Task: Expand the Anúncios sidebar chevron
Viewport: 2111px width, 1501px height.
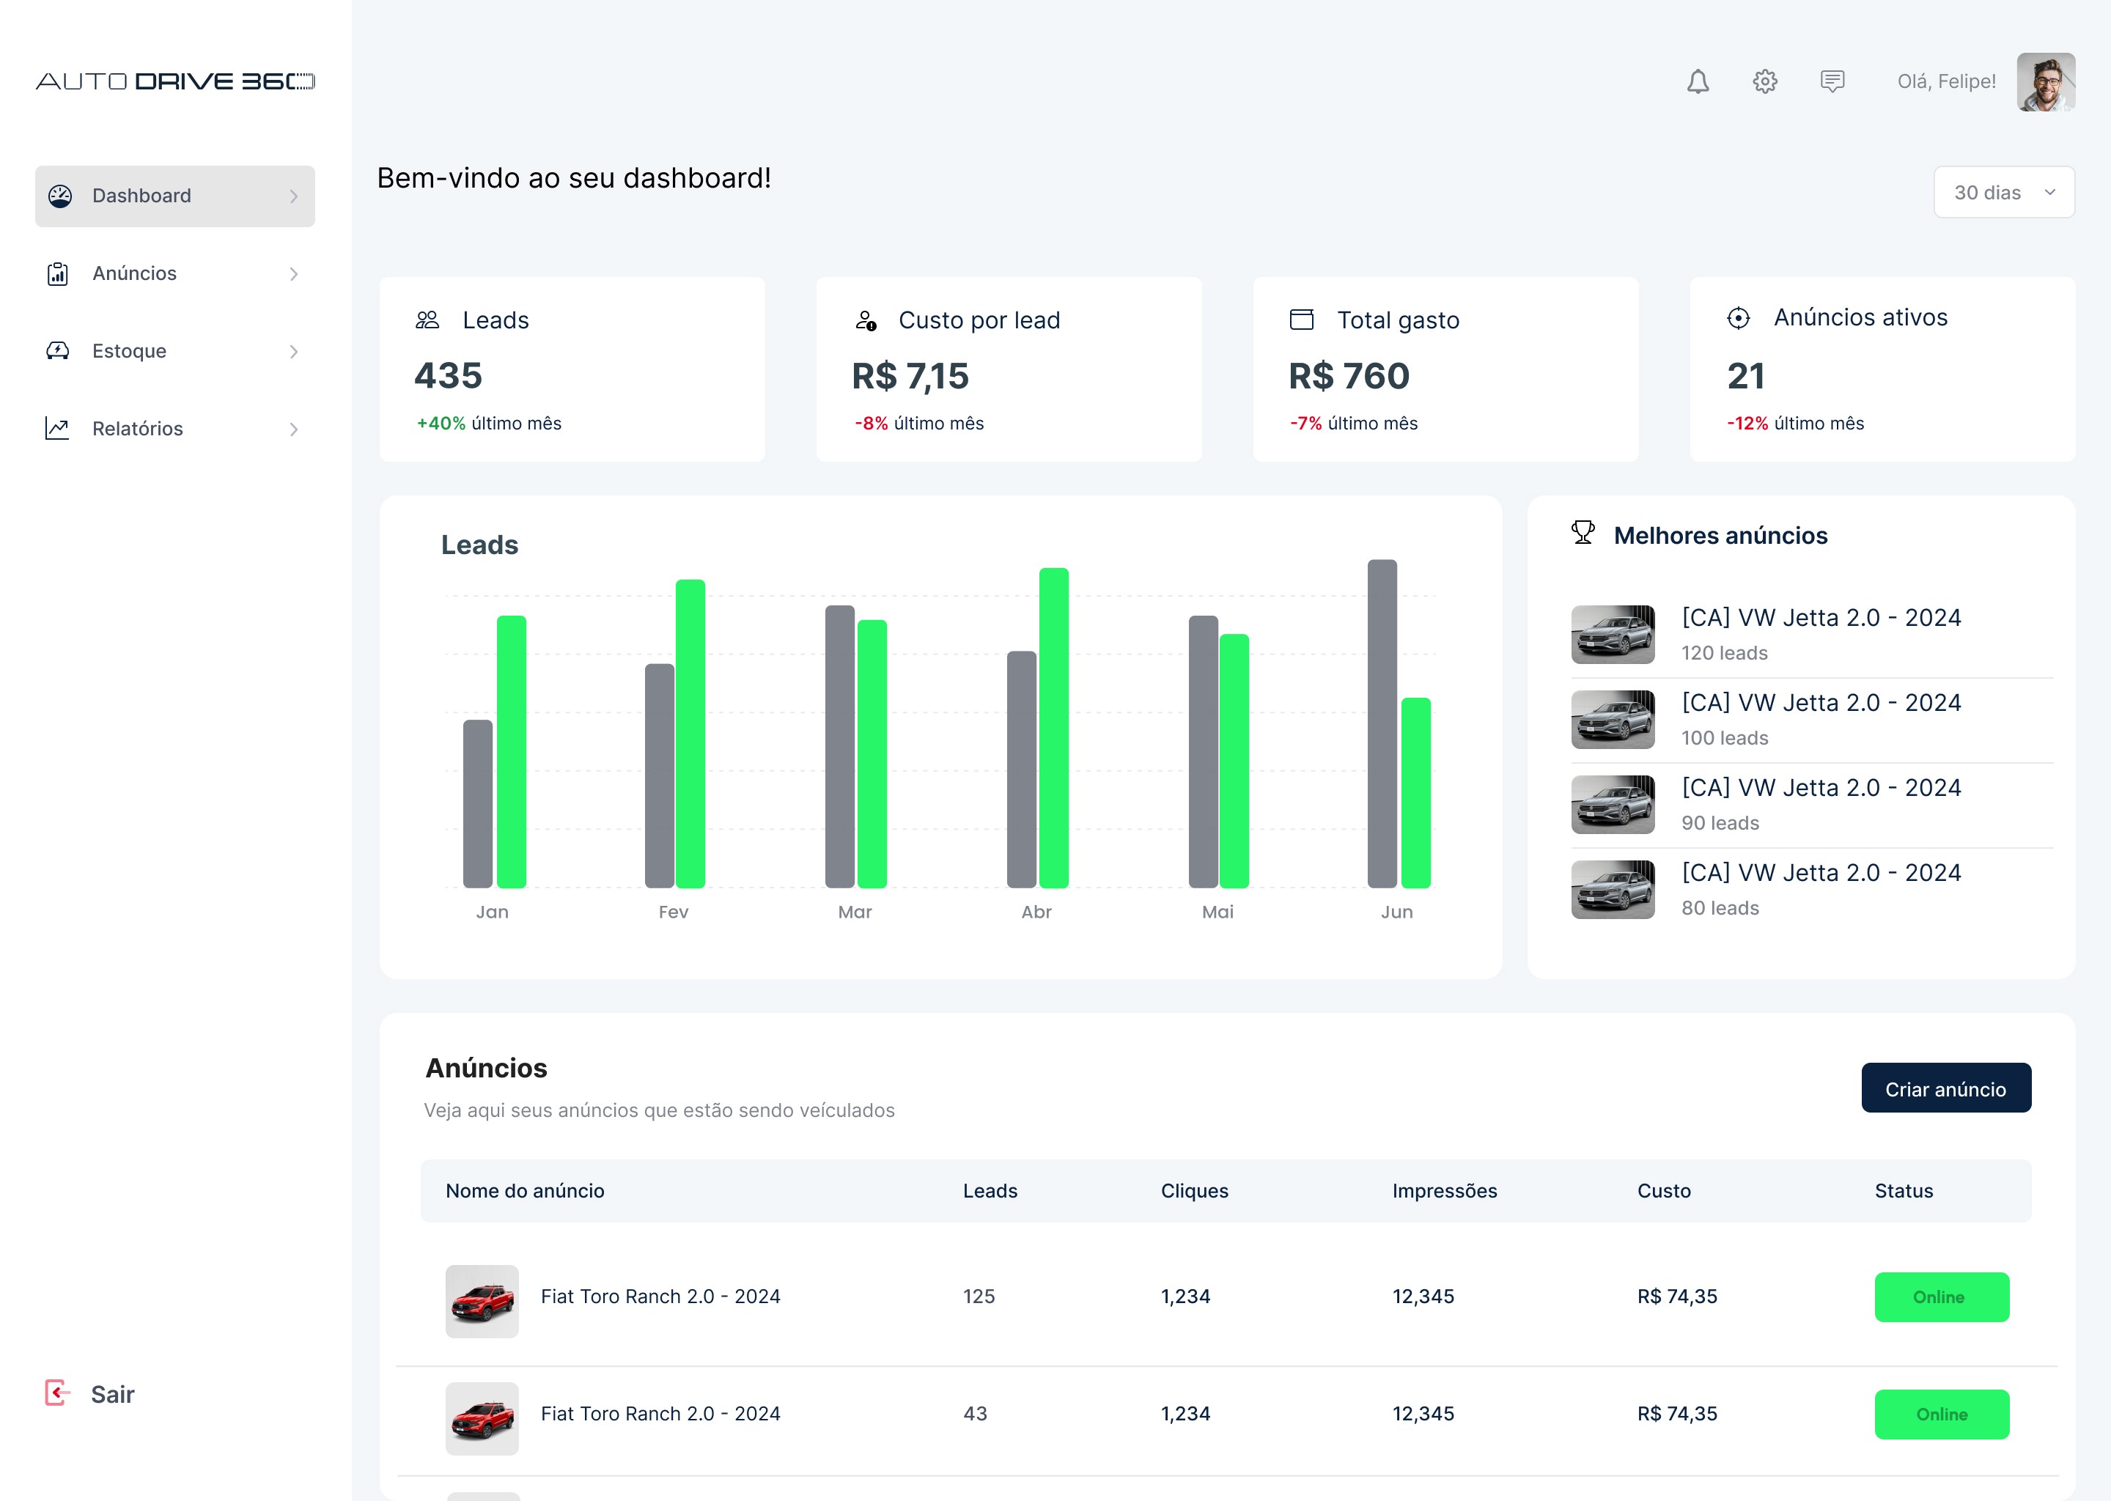Action: pyautogui.click(x=294, y=273)
